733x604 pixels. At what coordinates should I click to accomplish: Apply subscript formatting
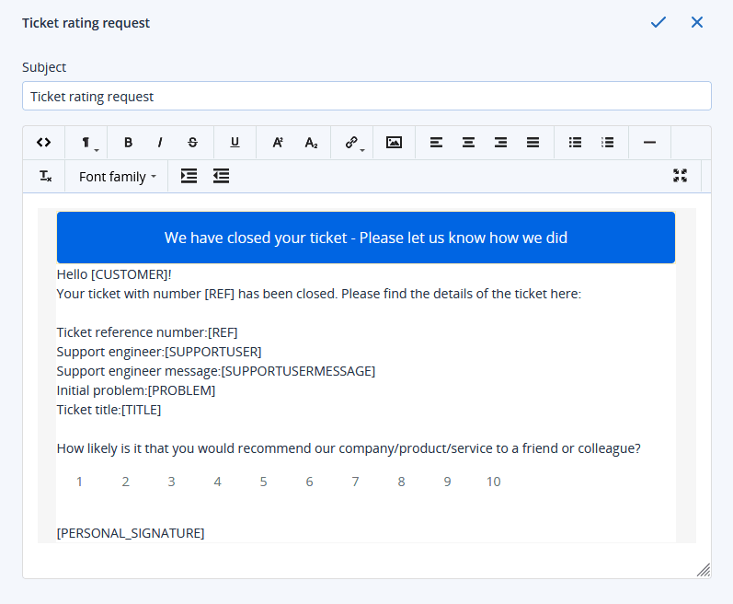point(311,143)
